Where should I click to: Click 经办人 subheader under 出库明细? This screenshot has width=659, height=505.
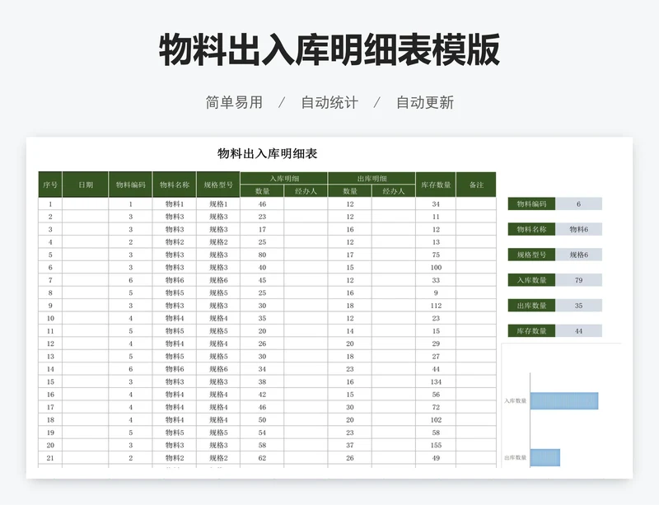(394, 191)
